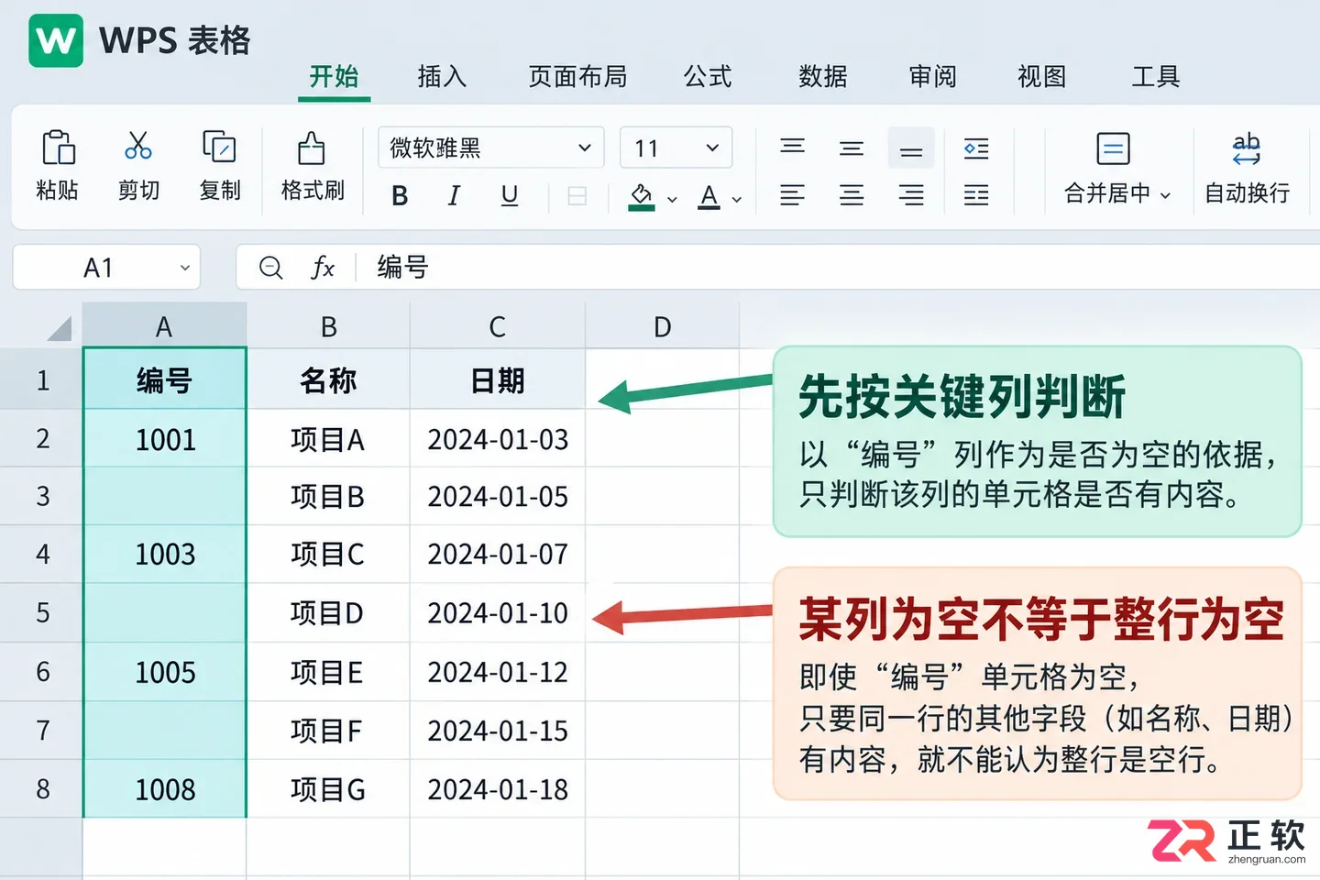Click the Copy (复制) icon

[219, 147]
